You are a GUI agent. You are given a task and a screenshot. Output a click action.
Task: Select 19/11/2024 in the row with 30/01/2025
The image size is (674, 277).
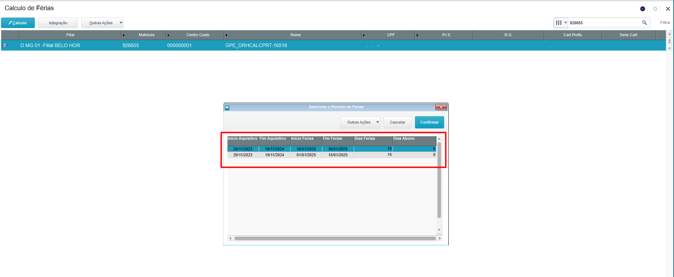tap(275, 149)
